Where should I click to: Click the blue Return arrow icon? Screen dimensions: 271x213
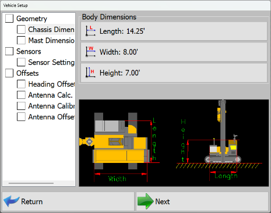coord(12,201)
